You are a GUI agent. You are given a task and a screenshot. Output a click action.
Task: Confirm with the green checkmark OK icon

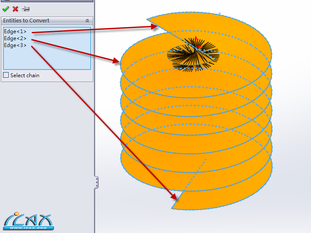6,9
